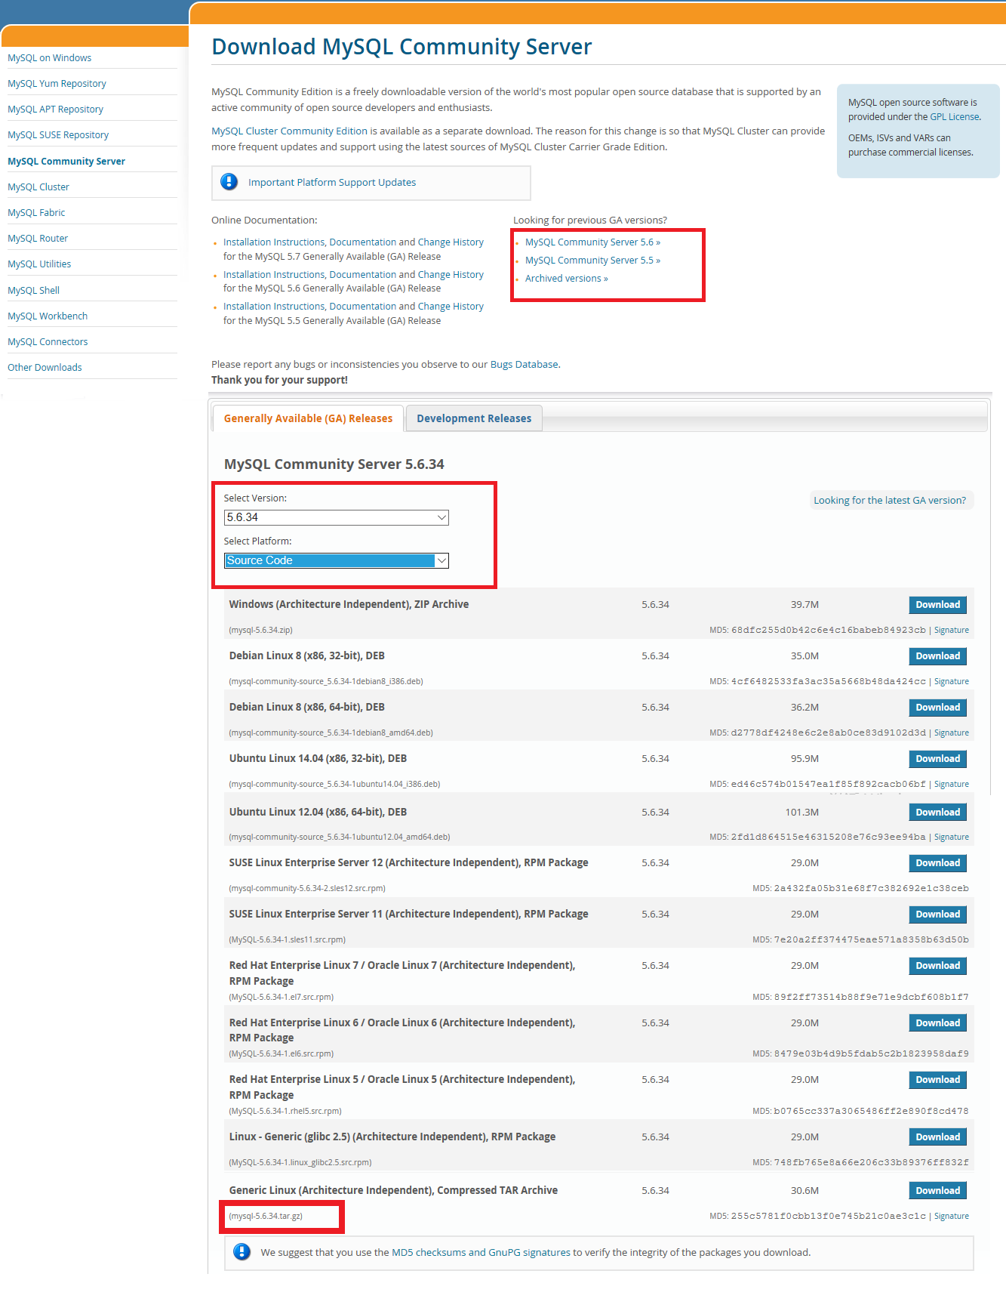Click the info icon beside the MD5 checksums suggestion
The width and height of the screenshot is (1006, 1314).
pyautogui.click(x=242, y=1252)
